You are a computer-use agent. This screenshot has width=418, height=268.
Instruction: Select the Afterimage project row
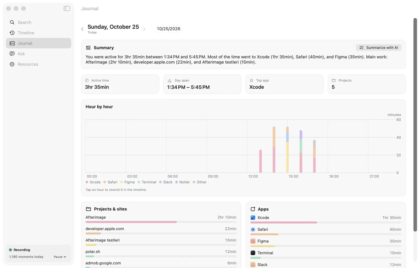click(161, 219)
